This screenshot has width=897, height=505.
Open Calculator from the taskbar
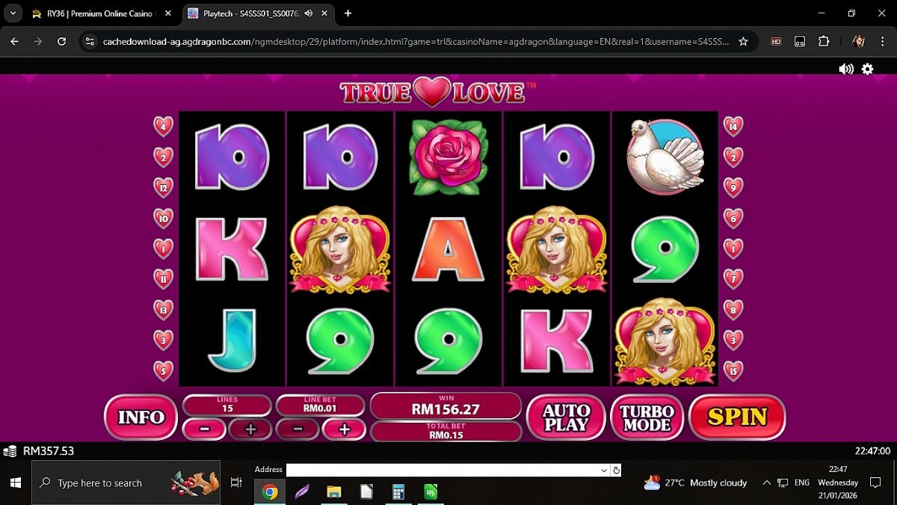[398, 492]
